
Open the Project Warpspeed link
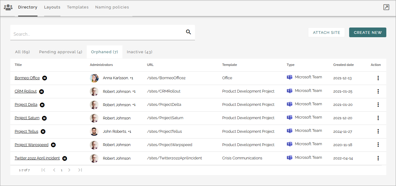[32, 145]
